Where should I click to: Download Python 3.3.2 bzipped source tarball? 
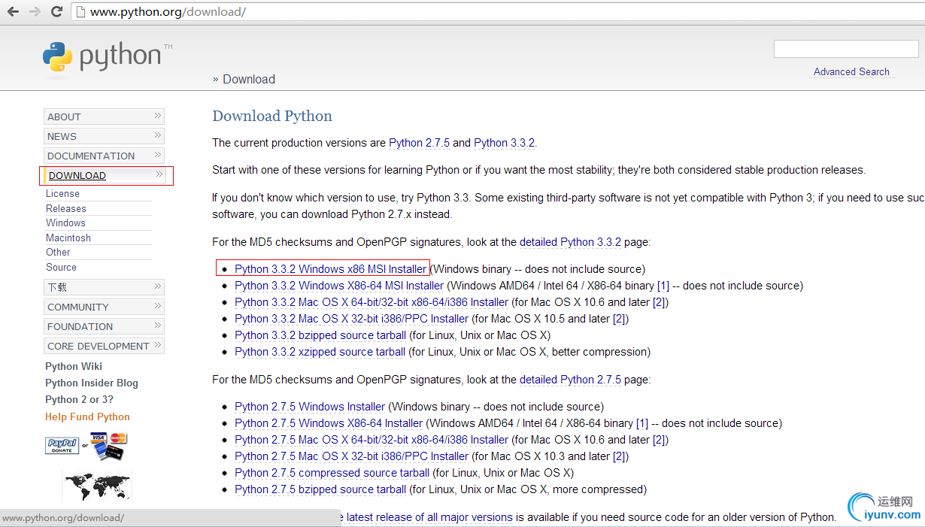320,335
